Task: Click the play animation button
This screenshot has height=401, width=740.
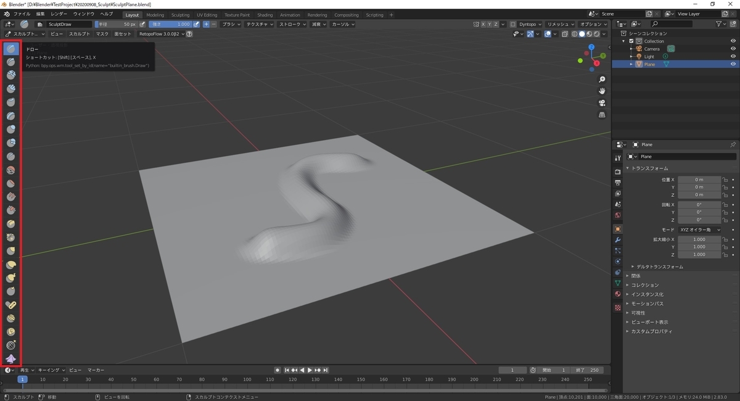Action: (x=309, y=370)
